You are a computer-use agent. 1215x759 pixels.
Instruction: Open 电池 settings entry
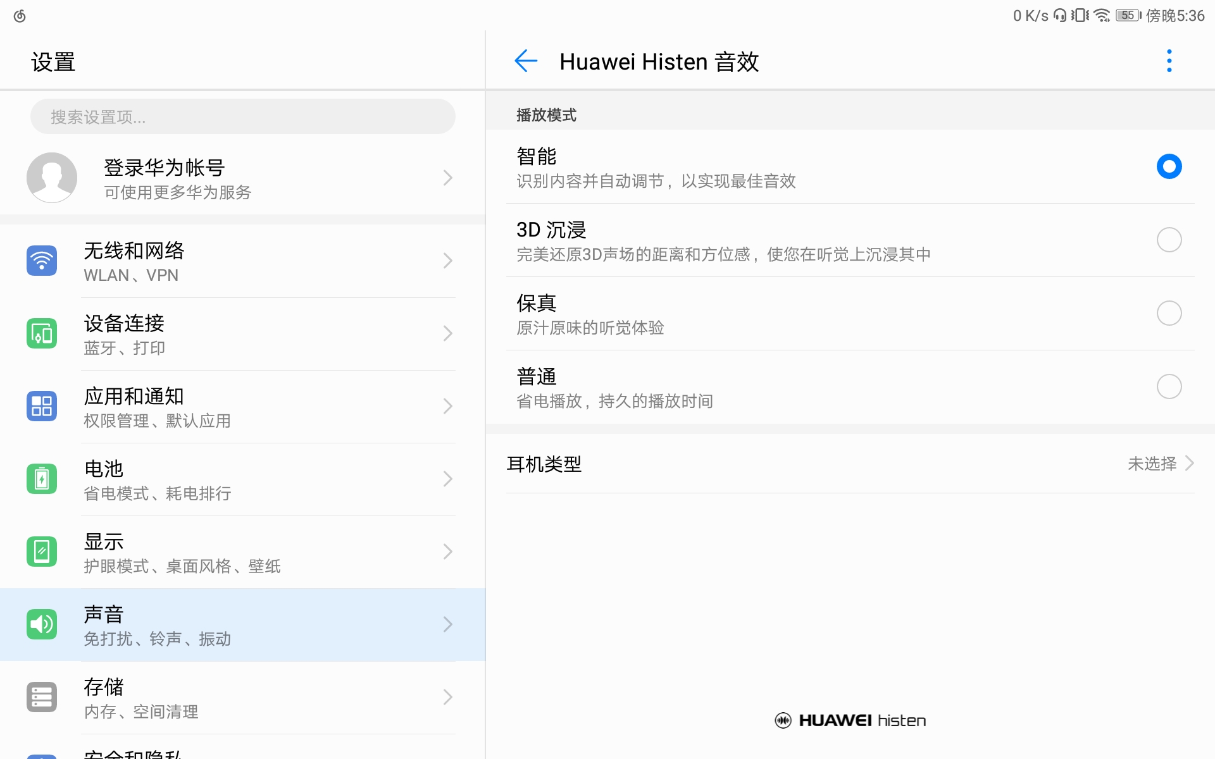click(x=242, y=479)
